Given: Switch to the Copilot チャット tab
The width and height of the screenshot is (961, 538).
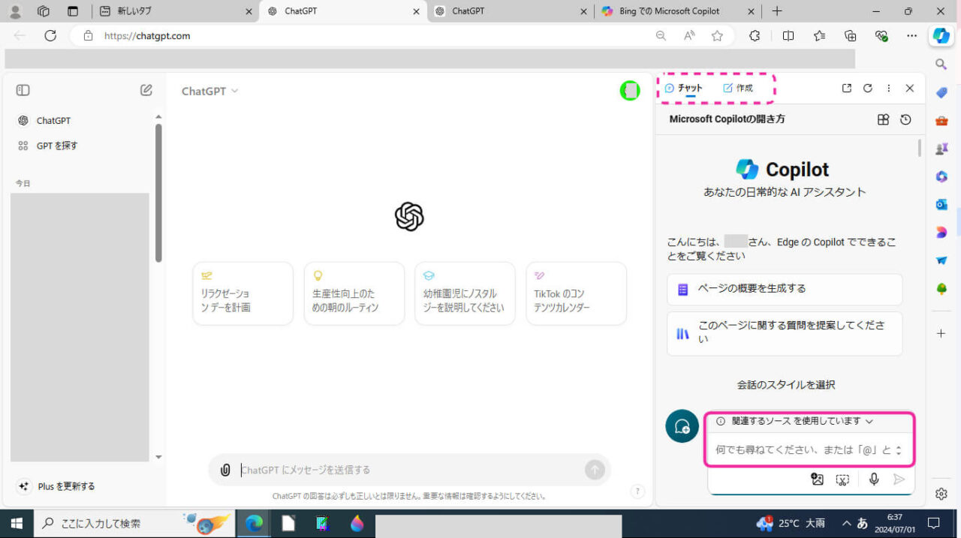Looking at the screenshot, I should pyautogui.click(x=684, y=89).
